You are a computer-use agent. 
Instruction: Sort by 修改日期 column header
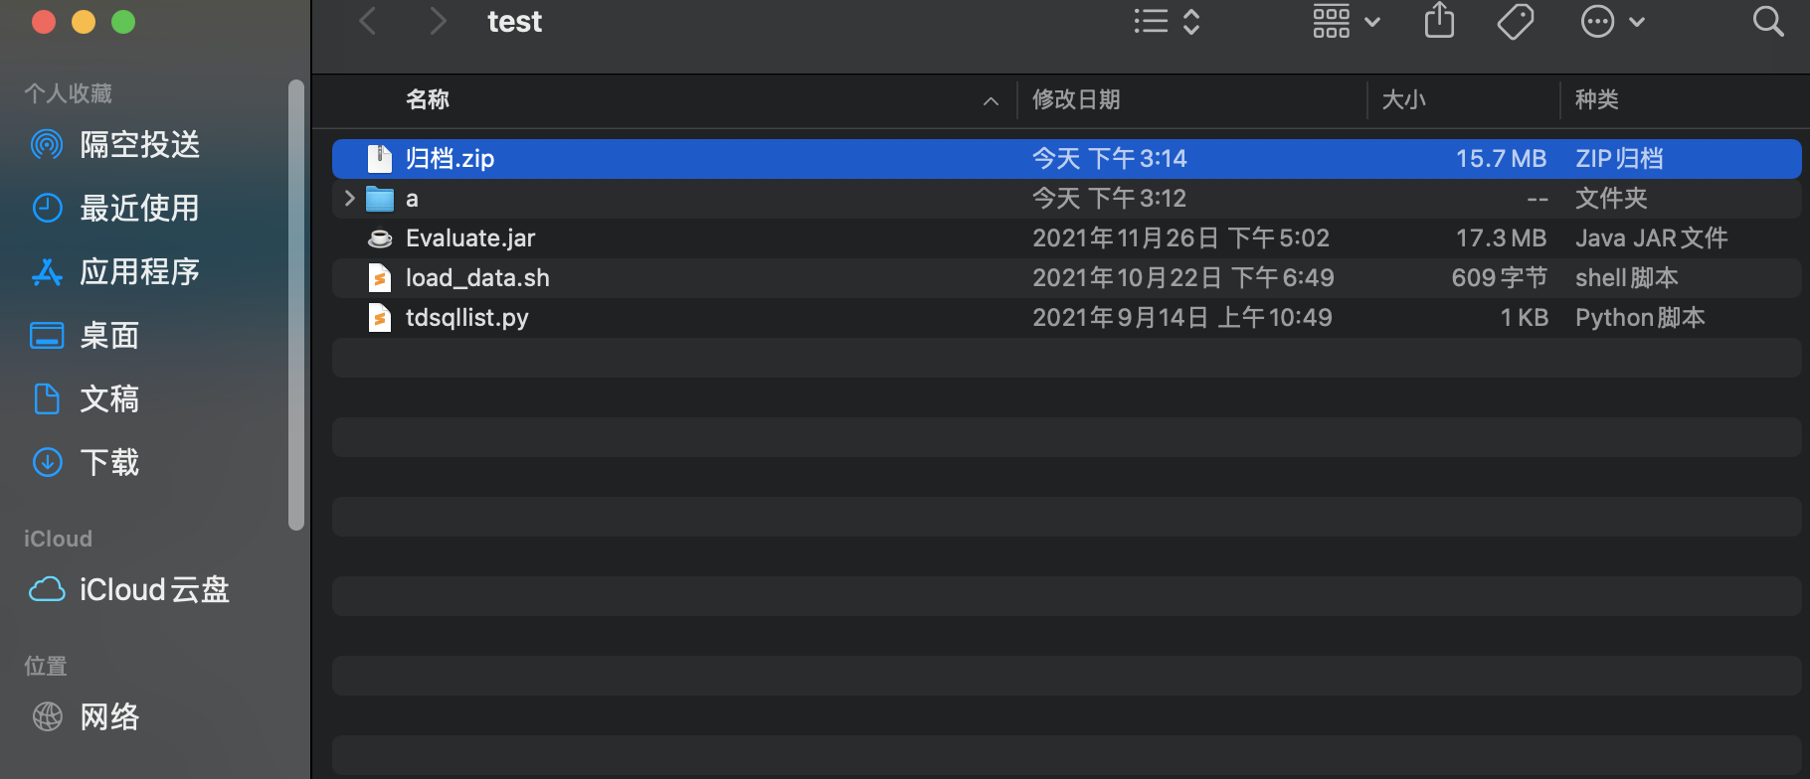point(1076,99)
